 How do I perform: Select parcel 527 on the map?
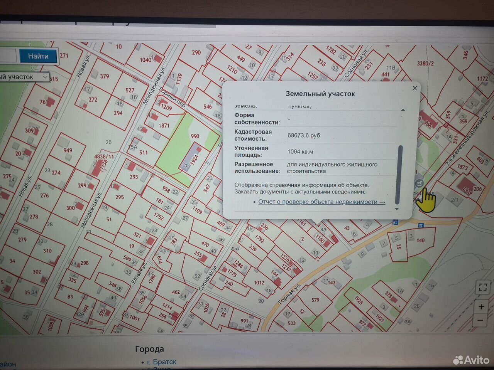130,90
